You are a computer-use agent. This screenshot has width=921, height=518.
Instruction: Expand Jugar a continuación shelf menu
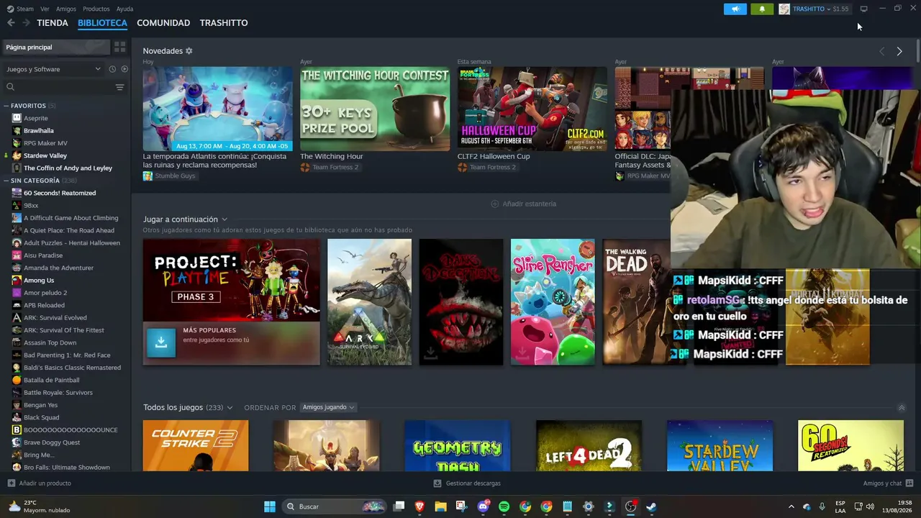[x=224, y=219]
